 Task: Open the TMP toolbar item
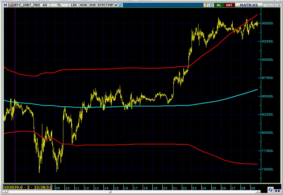tap(109, 5)
